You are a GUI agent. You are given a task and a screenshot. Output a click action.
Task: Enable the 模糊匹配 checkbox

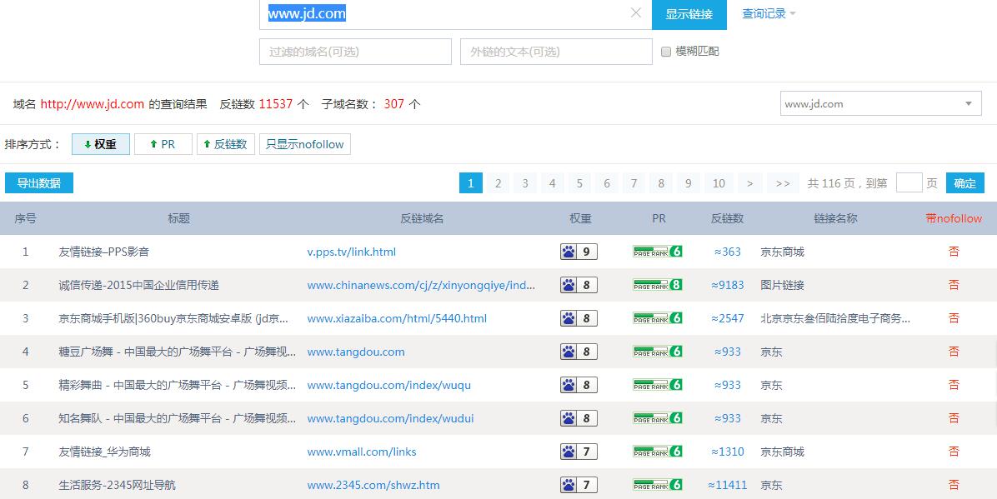pos(666,52)
